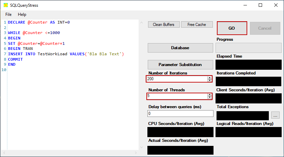The height and width of the screenshot is (157, 284).
Task: Open the Help menu
Action: click(22, 14)
